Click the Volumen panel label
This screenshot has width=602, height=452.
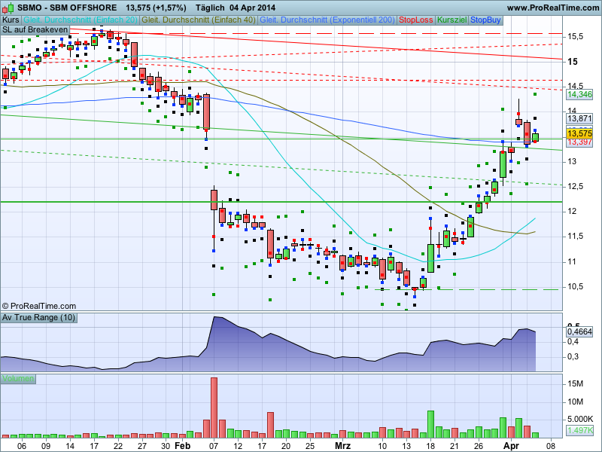19,378
